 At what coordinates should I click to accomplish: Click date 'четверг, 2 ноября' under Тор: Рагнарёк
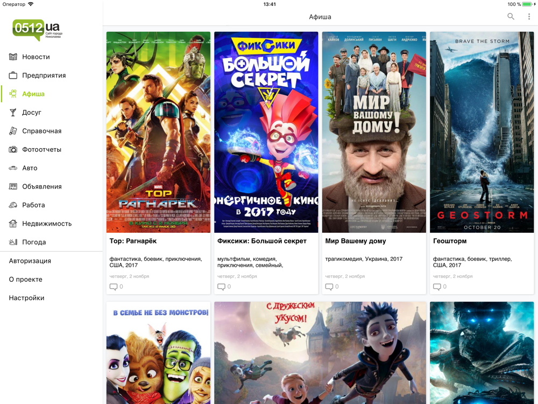pyautogui.click(x=129, y=276)
